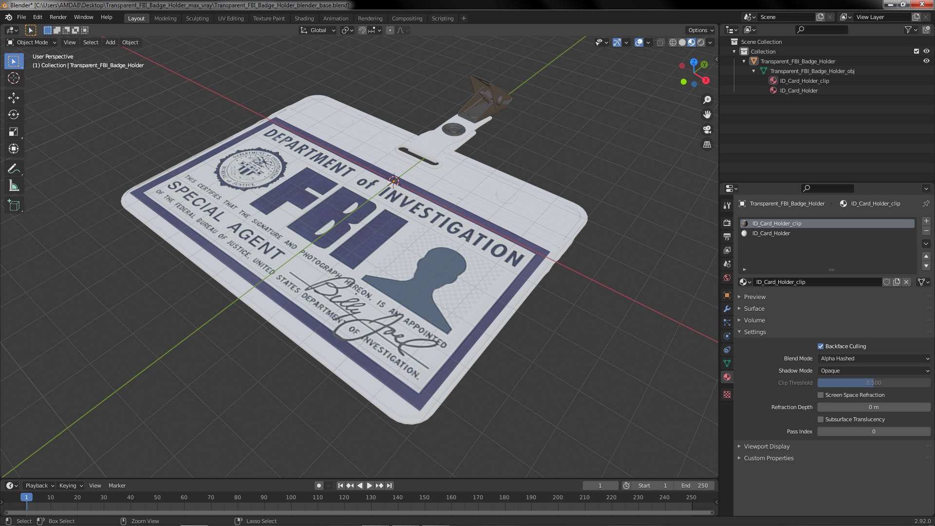Expand the Volume panel
Screen dimensions: 935x526
(x=754, y=320)
